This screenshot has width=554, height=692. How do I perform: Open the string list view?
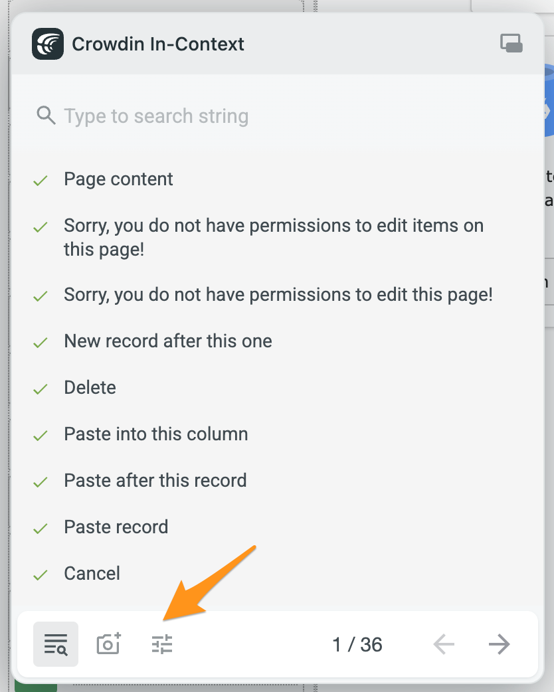[56, 644]
